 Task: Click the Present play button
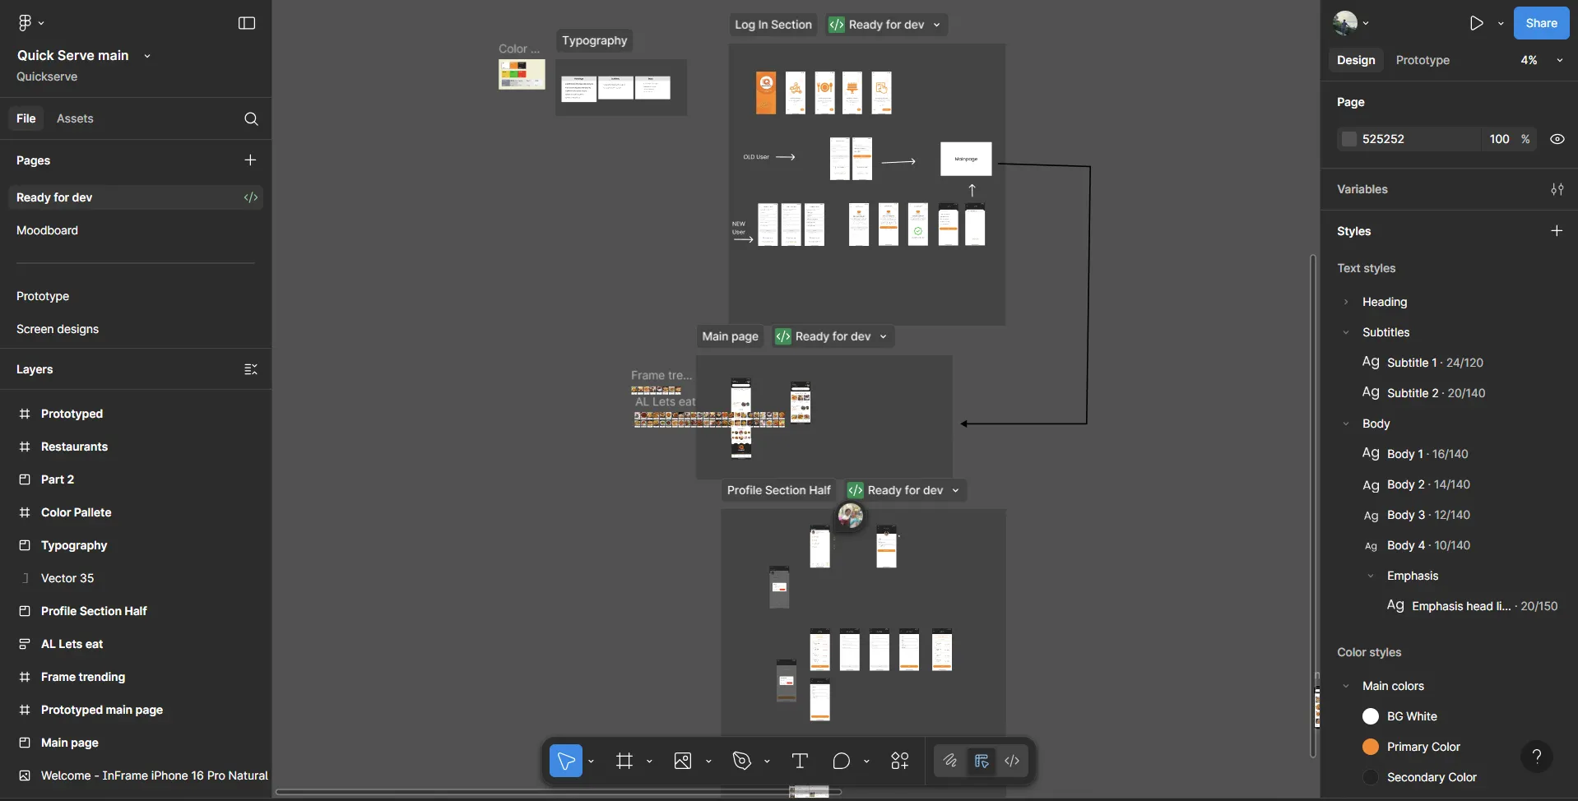point(1477,23)
